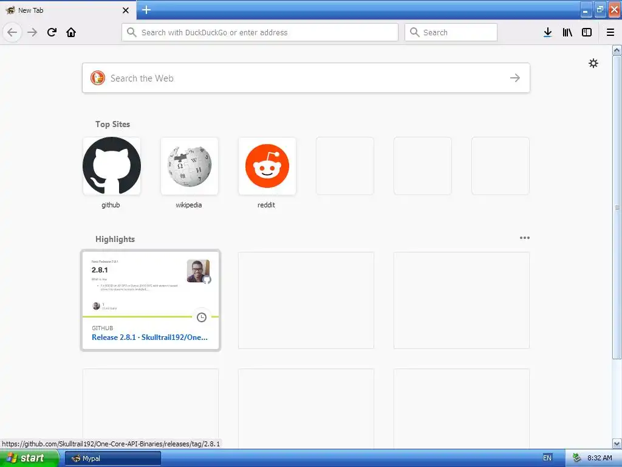Image resolution: width=622 pixels, height=467 pixels.
Task: Click the history clock icon on highlight card
Action: (x=202, y=317)
